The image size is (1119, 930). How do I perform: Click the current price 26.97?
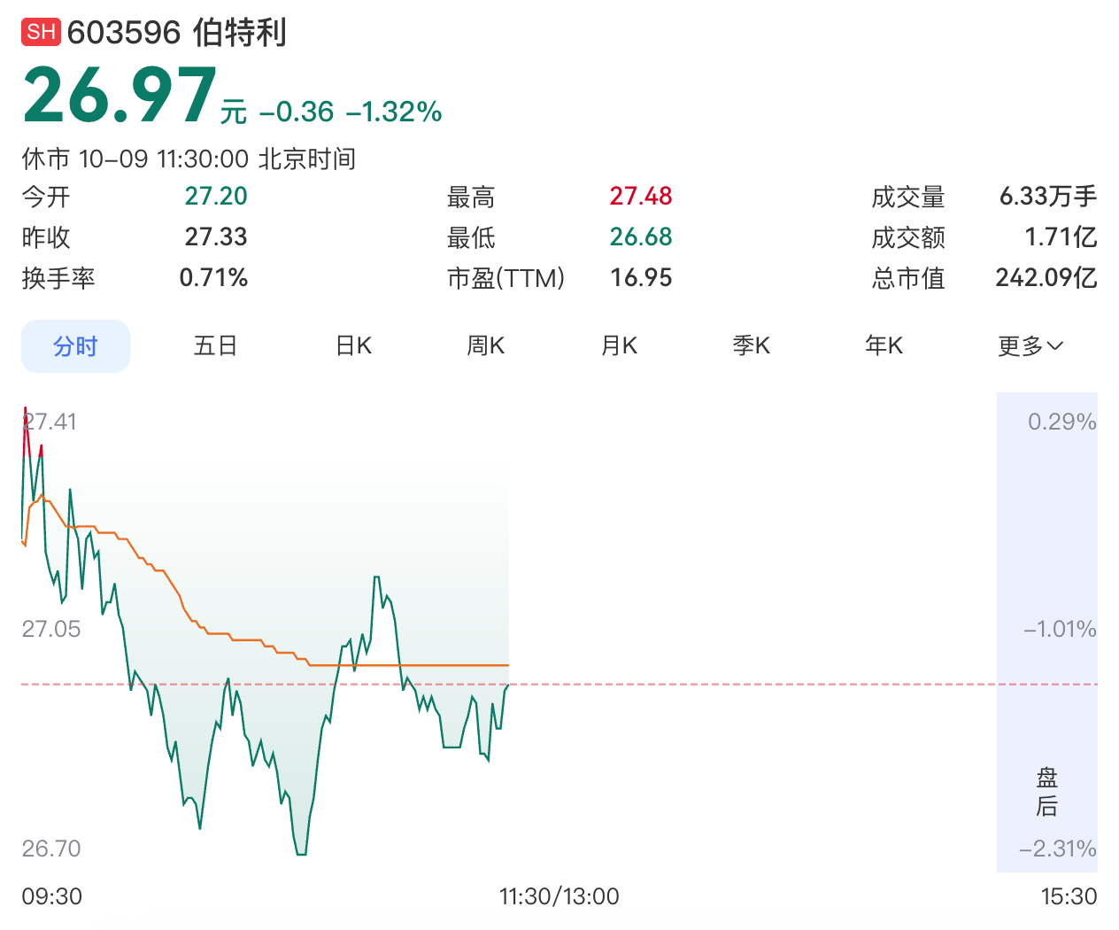point(120,96)
